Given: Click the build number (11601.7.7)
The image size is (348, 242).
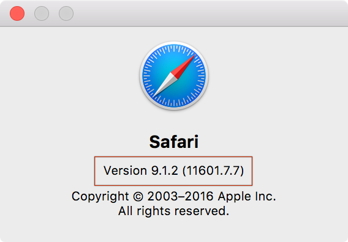Looking at the screenshot, I should pos(213,170).
